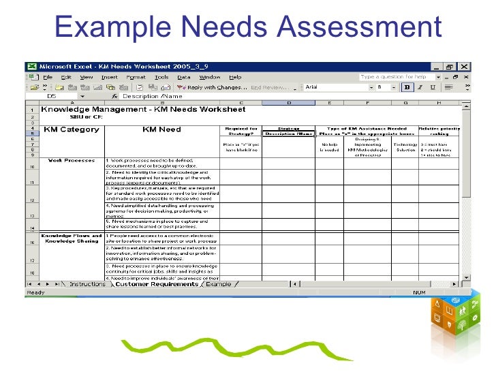Screen dimensions: 496x372
Task: Click the vertical scrollbar thumb
Action: 466,154
